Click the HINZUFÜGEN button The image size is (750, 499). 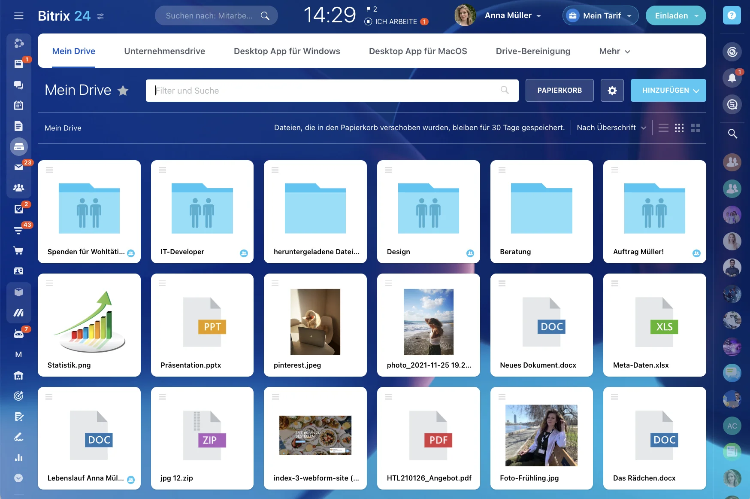click(x=668, y=90)
